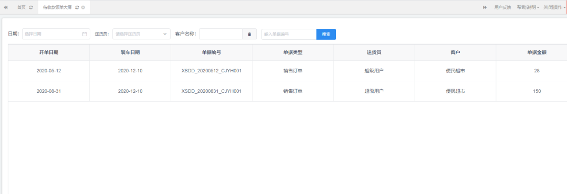Click the blue 搜索 button
Screen dimensions: 567x194
click(326, 34)
